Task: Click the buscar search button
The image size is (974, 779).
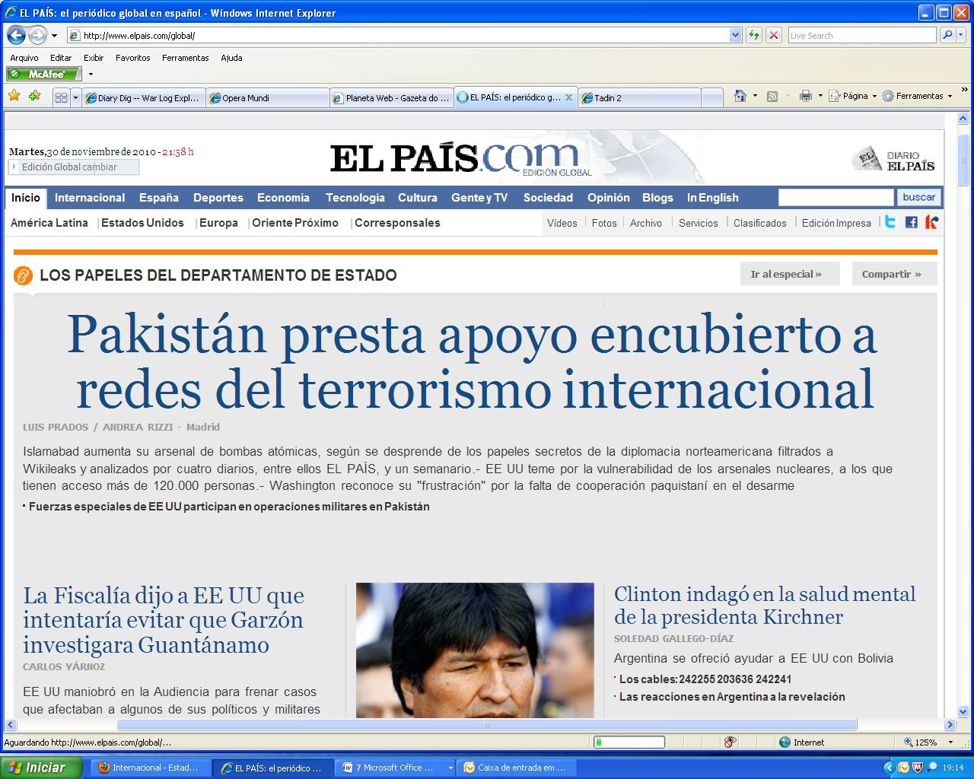Action: point(918,197)
